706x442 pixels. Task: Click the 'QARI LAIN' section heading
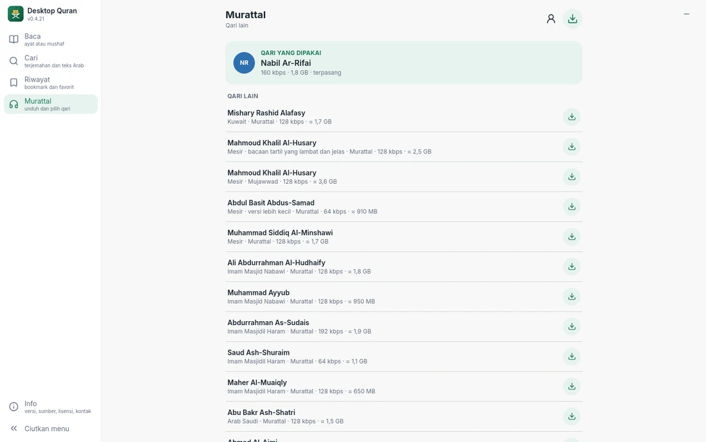coord(243,96)
